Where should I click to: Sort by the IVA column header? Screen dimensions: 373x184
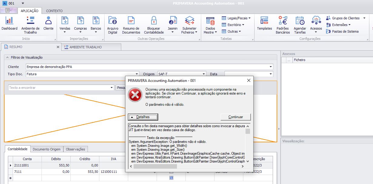114,159
